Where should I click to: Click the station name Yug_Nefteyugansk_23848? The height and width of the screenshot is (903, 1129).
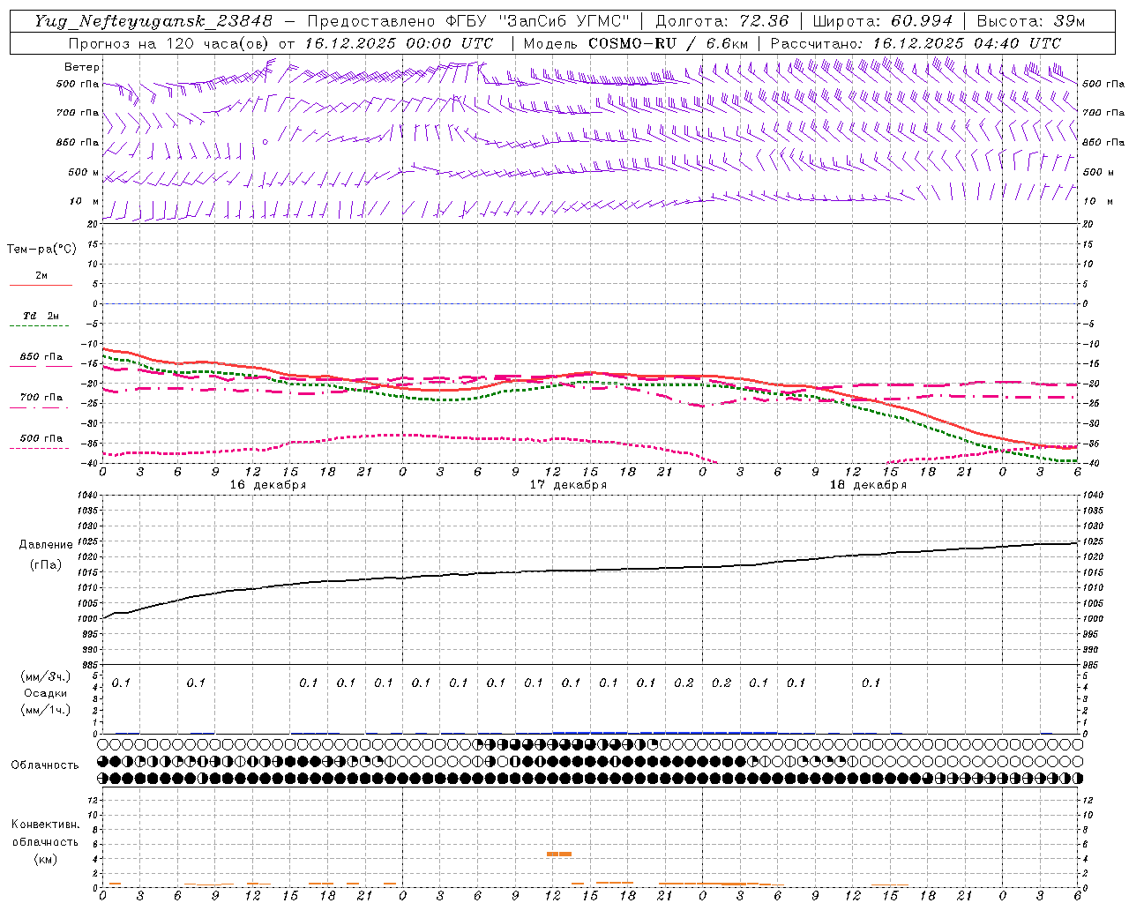click(x=153, y=21)
